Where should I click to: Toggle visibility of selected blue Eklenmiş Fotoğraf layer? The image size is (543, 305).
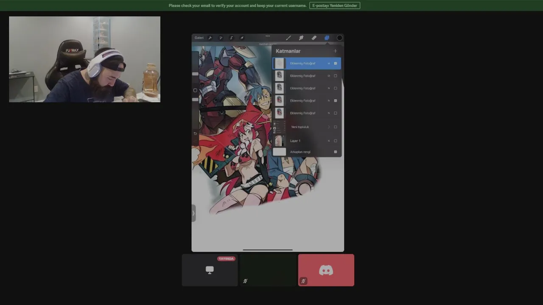coord(336,64)
